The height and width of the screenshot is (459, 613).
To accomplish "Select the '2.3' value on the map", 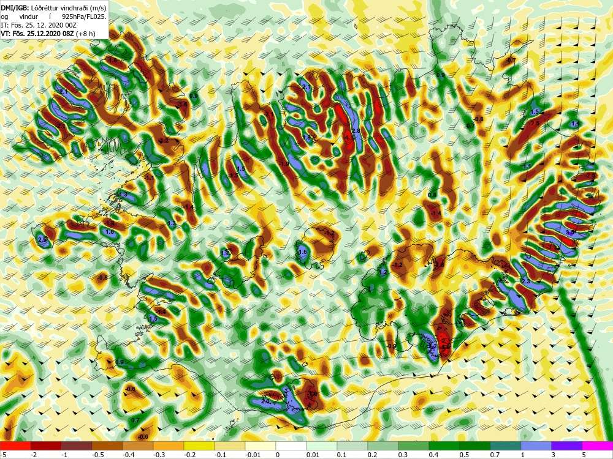I will click(526, 281).
